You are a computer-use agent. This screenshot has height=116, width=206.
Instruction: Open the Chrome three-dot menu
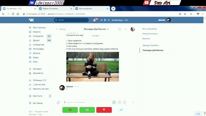click(203, 14)
